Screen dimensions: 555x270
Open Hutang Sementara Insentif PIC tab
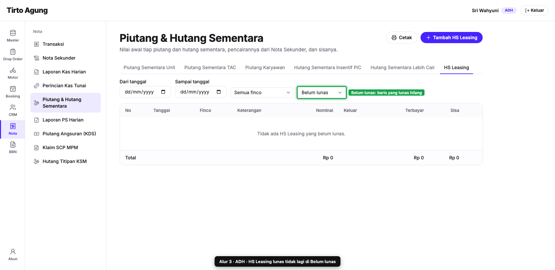tap(328, 67)
